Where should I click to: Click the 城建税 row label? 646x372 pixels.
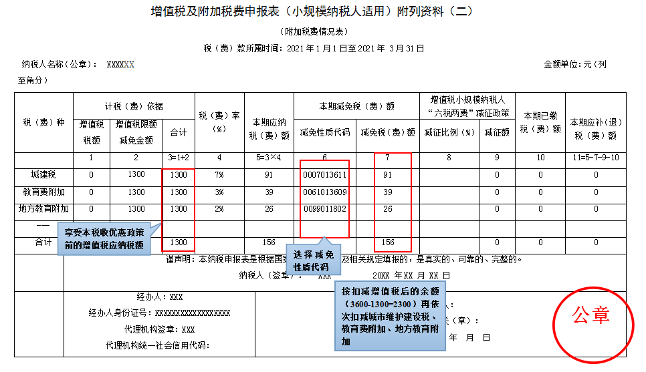coord(43,175)
